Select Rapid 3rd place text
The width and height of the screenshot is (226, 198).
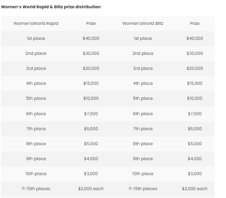(36, 69)
